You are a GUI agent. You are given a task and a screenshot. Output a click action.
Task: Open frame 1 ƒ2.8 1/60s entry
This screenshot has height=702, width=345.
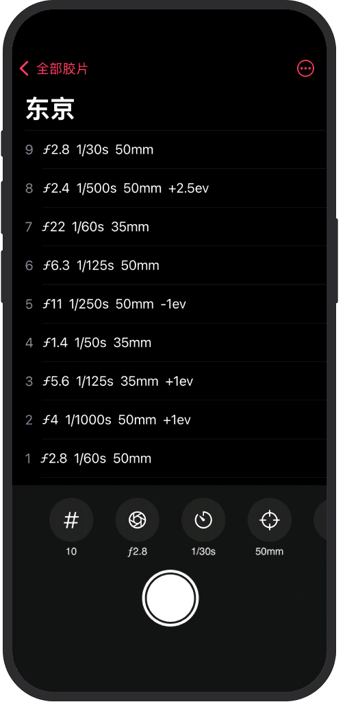(175, 459)
